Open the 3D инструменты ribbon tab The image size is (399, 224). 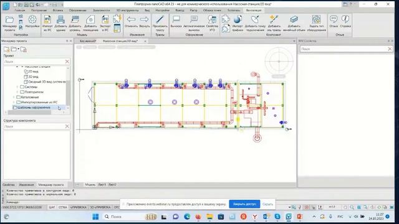click(x=127, y=11)
